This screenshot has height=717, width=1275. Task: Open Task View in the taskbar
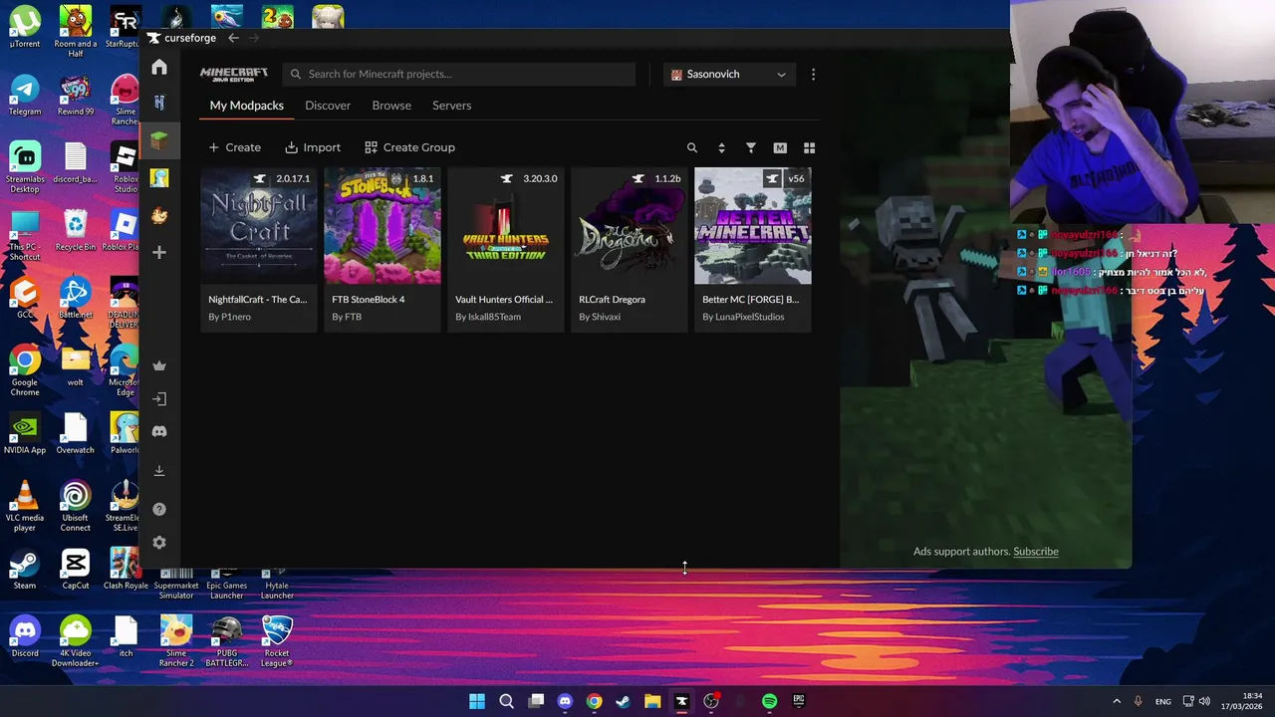click(536, 701)
